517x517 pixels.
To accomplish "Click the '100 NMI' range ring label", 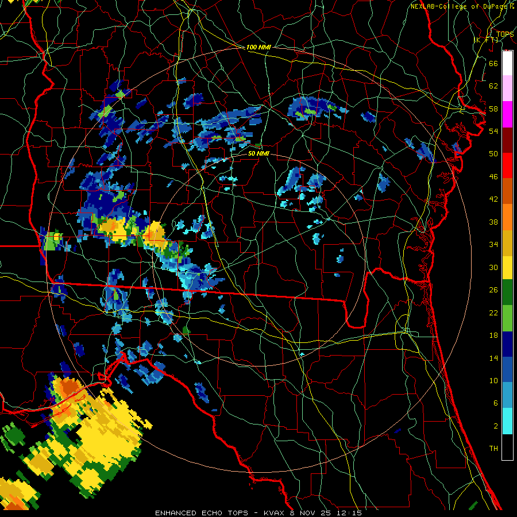I will 258,47.
